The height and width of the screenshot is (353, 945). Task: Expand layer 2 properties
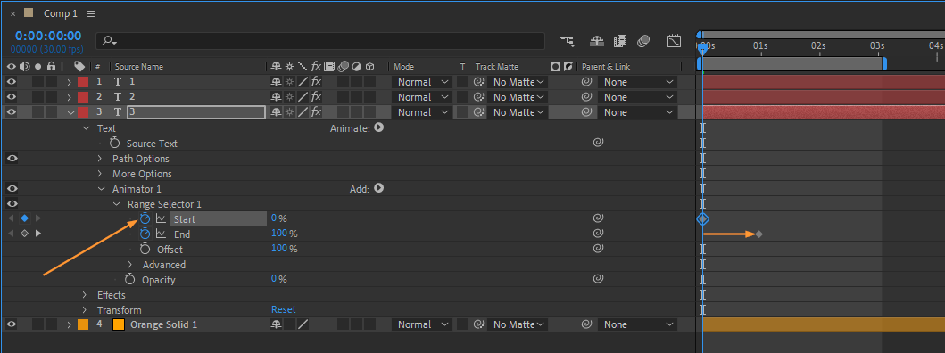coord(69,97)
